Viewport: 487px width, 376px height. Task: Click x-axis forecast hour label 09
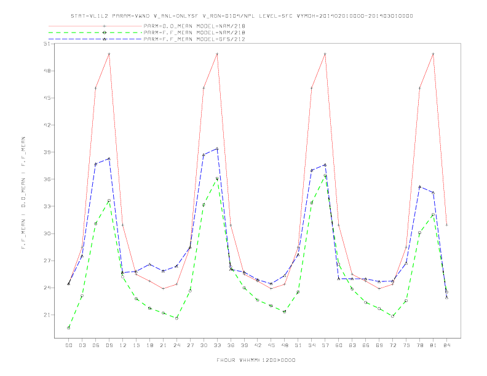109,345
